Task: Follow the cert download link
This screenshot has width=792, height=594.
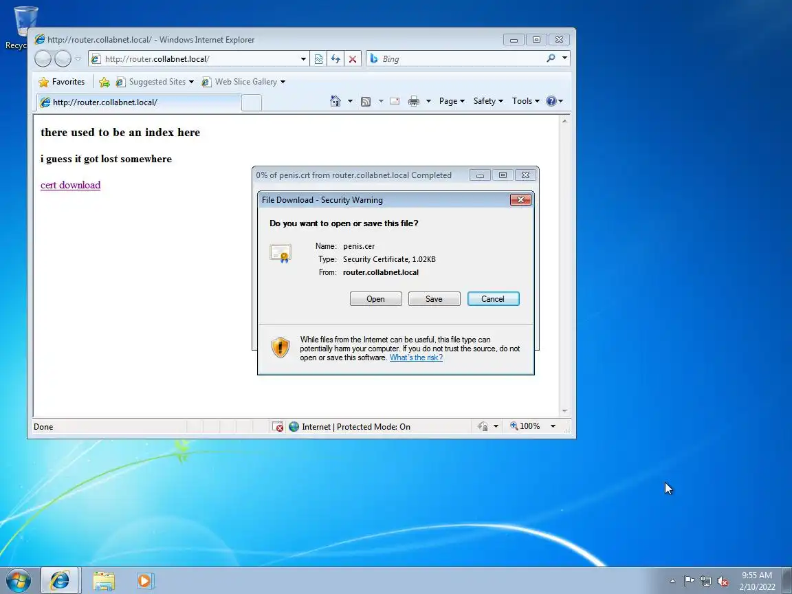Action: (70, 185)
